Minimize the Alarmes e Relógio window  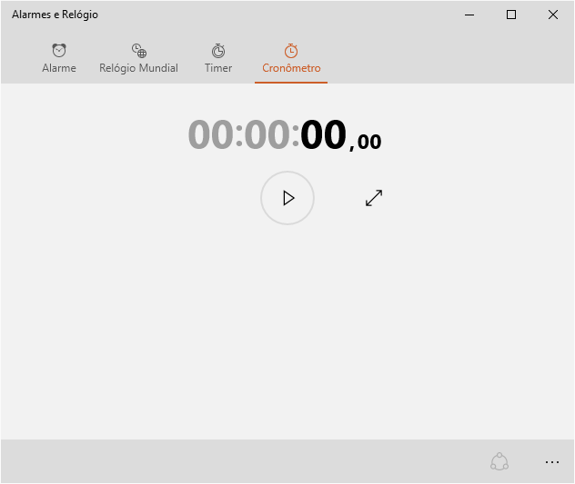(469, 15)
